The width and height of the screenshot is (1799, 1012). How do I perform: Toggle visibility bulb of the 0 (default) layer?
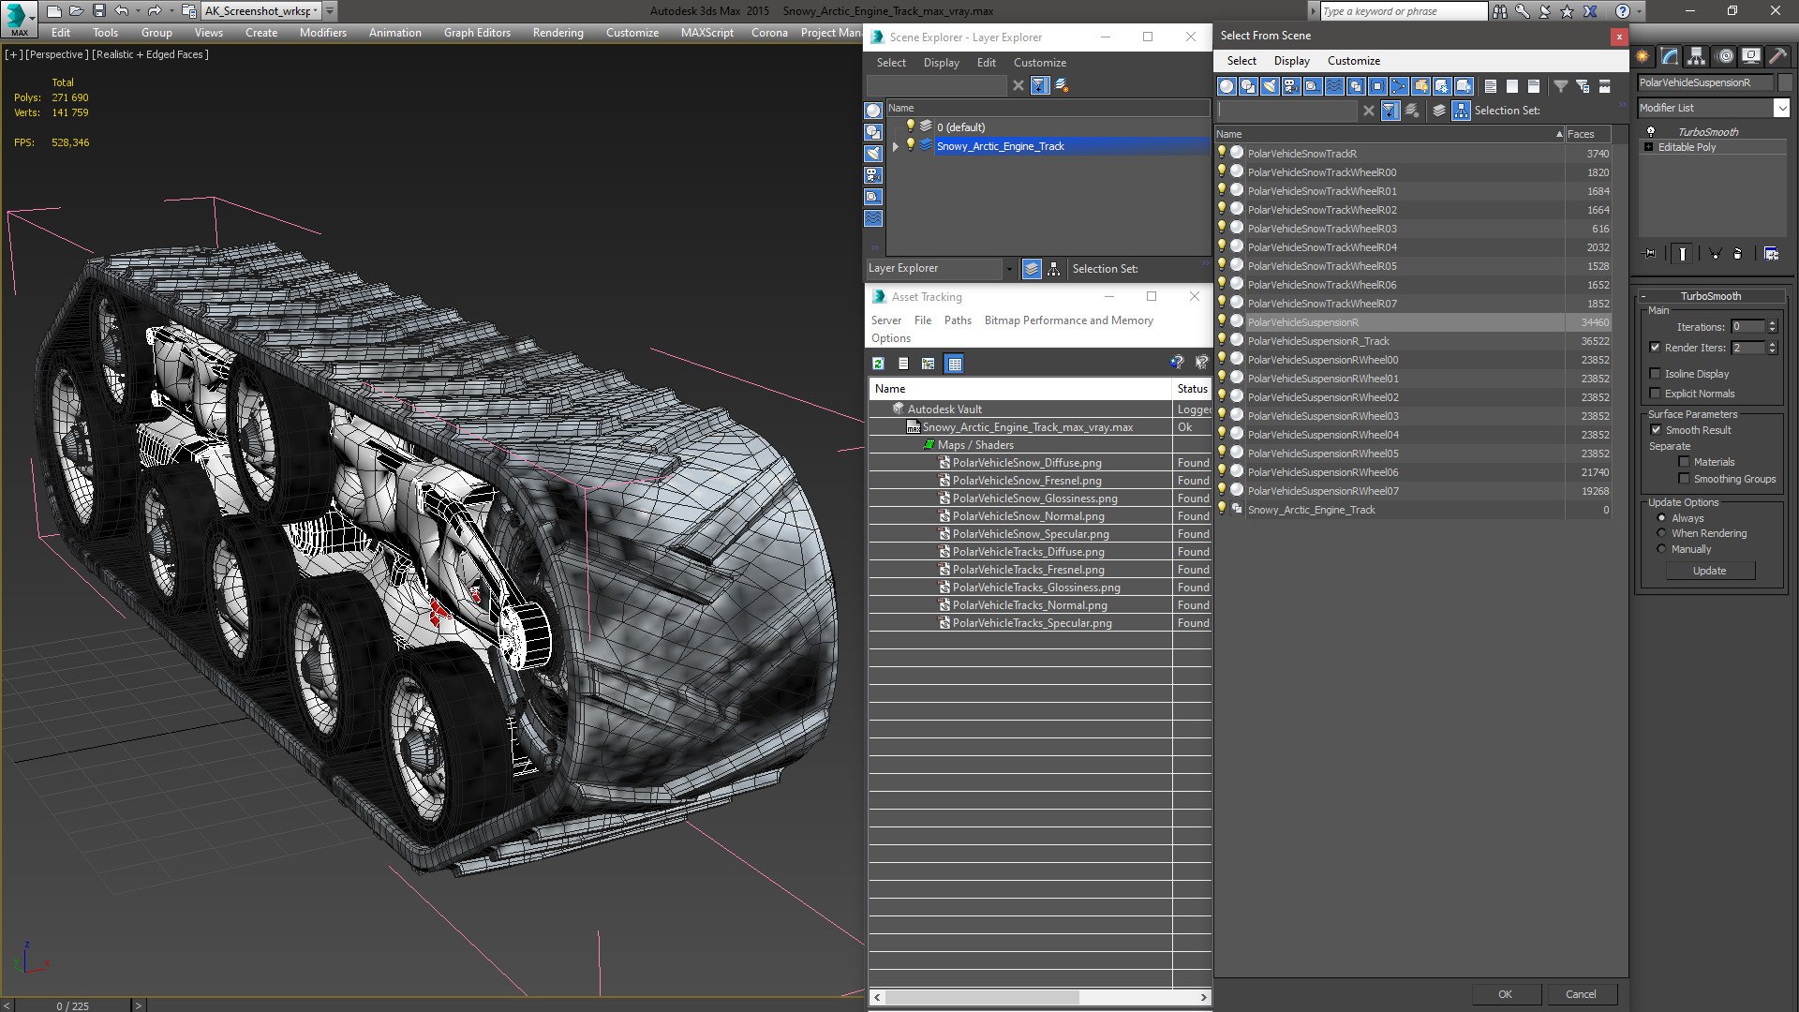coord(909,126)
